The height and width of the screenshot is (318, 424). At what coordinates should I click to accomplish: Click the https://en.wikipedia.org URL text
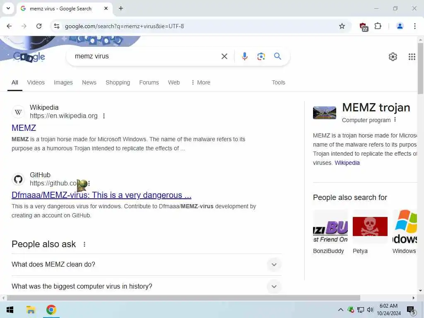click(63, 116)
